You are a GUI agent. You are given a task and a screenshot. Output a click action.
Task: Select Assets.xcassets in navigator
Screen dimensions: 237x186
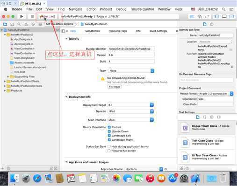coord(24,62)
